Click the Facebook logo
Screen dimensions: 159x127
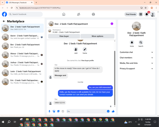pyautogui.click(x=4, y=14)
